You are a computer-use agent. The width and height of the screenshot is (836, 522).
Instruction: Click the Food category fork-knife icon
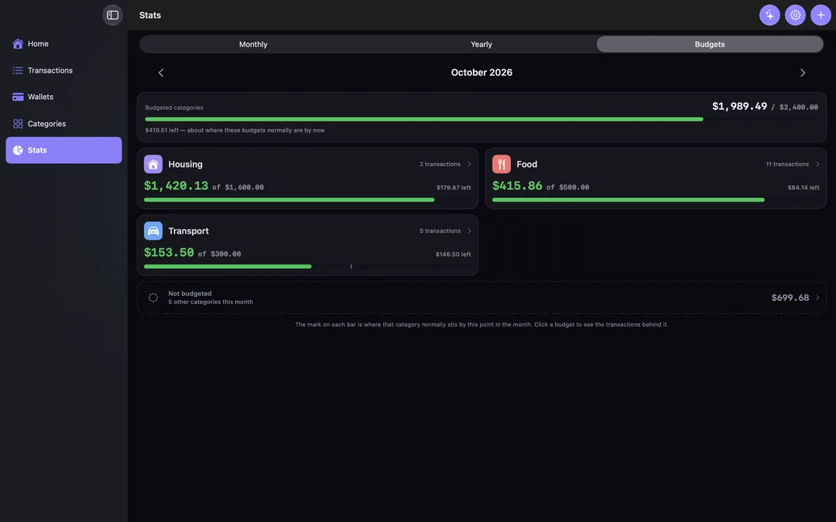tap(501, 164)
